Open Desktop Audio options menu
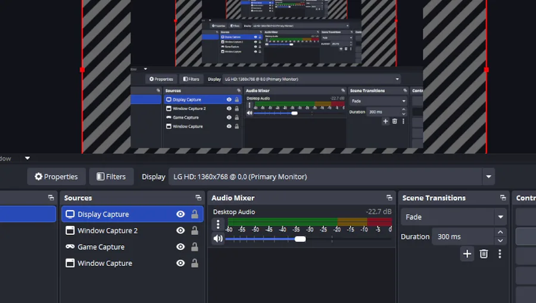Image resolution: width=536 pixels, height=303 pixels. (x=218, y=224)
